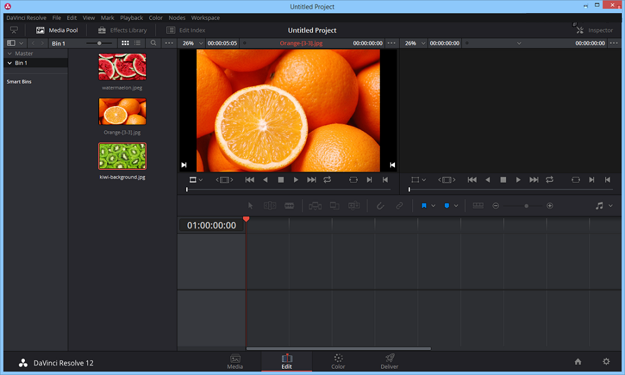Viewport: 625px width, 375px height.
Task: Collapse the Master bin tree
Action: click(x=10, y=54)
